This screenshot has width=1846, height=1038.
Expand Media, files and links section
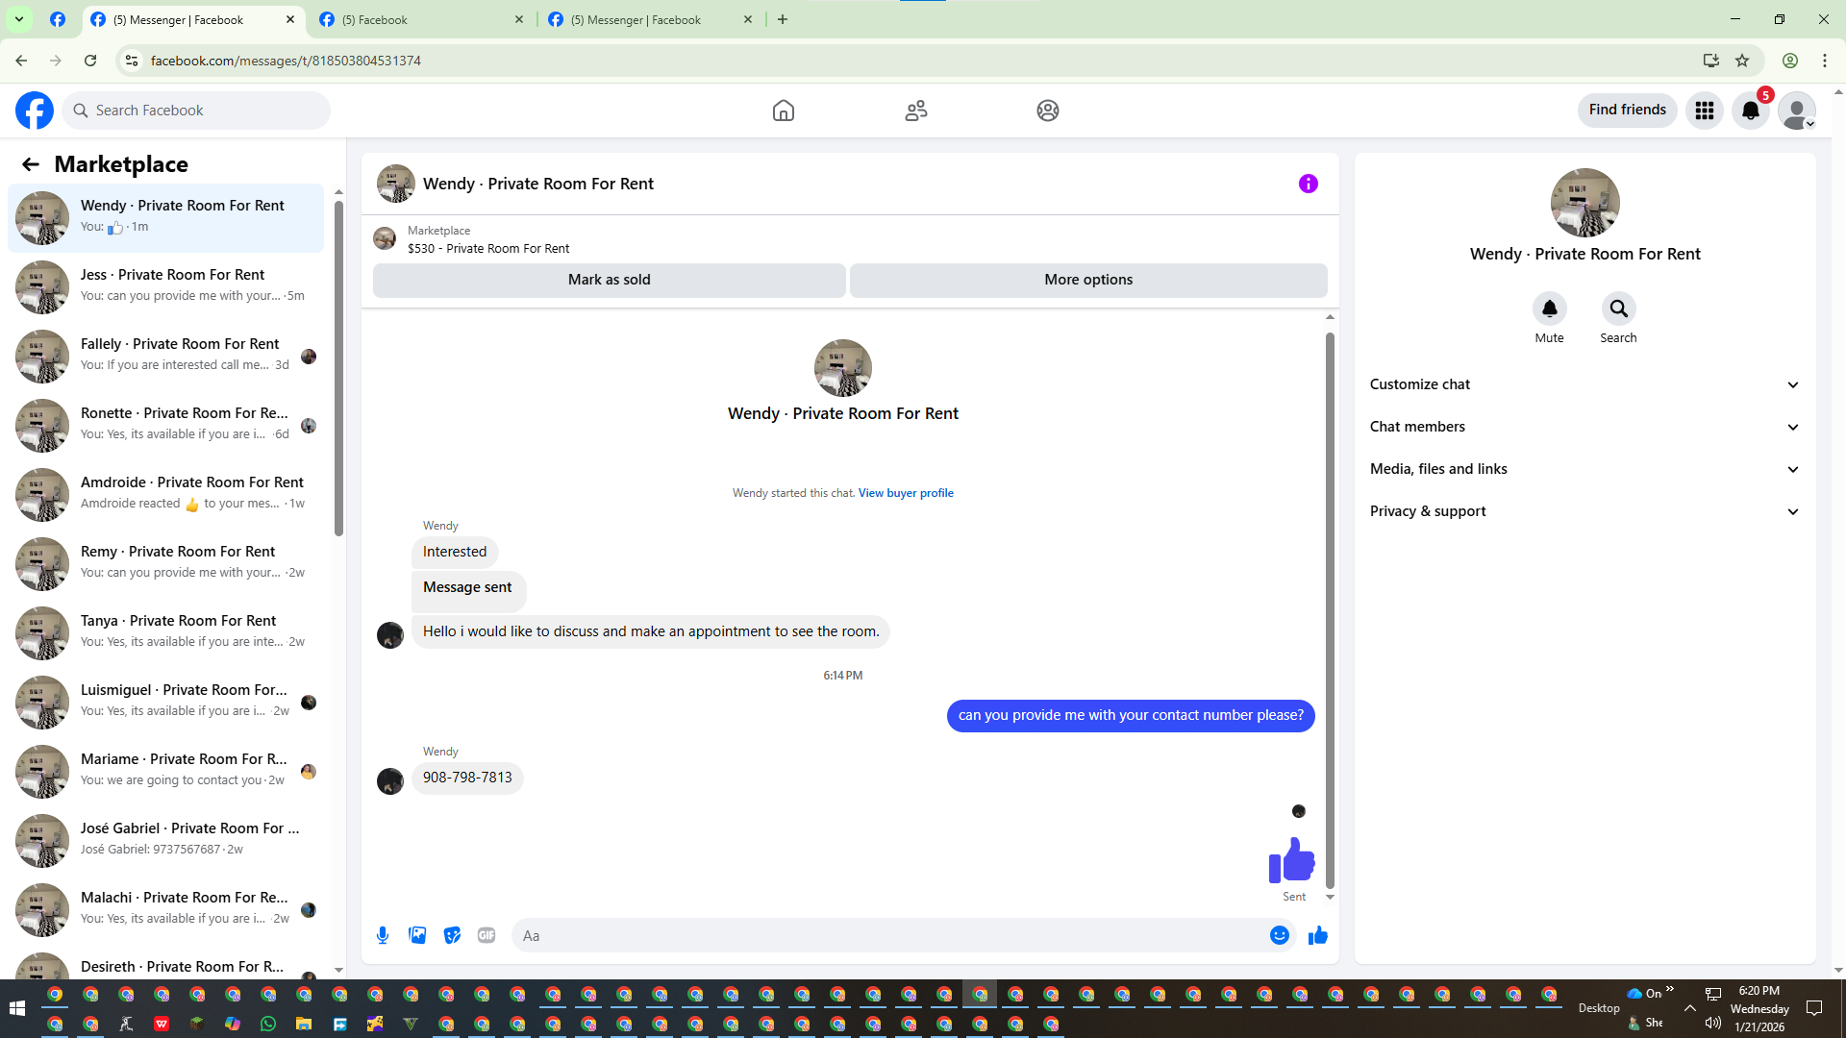click(x=1584, y=469)
